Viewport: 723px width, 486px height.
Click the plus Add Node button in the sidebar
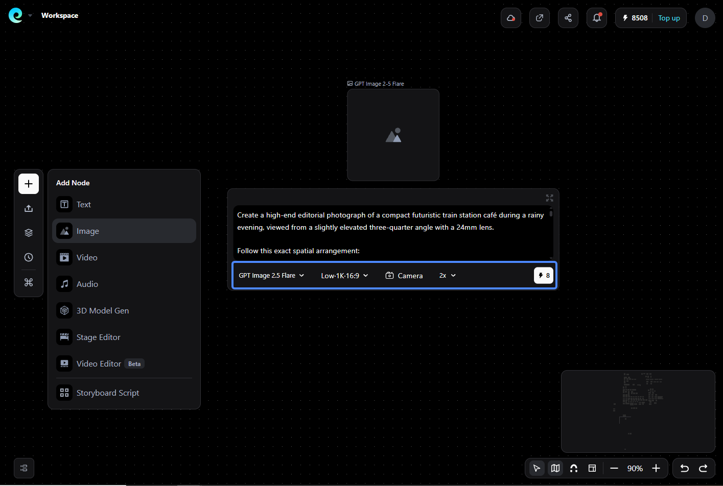tap(29, 184)
